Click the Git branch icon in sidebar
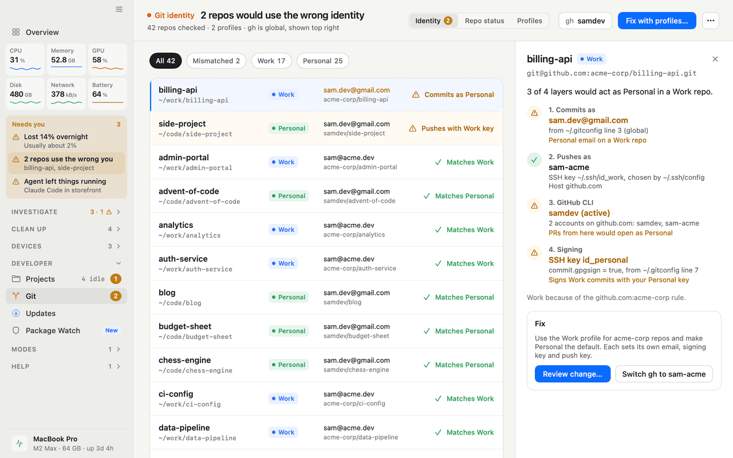Screen dimensions: 733x458 16,296
